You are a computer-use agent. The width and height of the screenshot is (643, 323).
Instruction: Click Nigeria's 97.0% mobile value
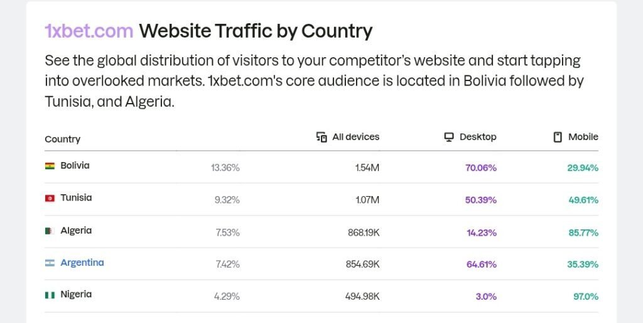586,297
